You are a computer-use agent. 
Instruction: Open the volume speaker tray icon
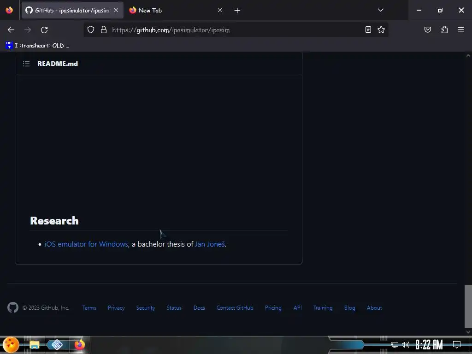tap(406, 345)
